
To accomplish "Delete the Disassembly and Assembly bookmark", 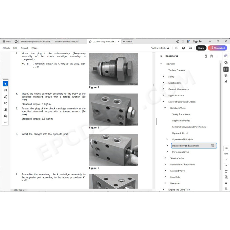I will coord(213,146).
